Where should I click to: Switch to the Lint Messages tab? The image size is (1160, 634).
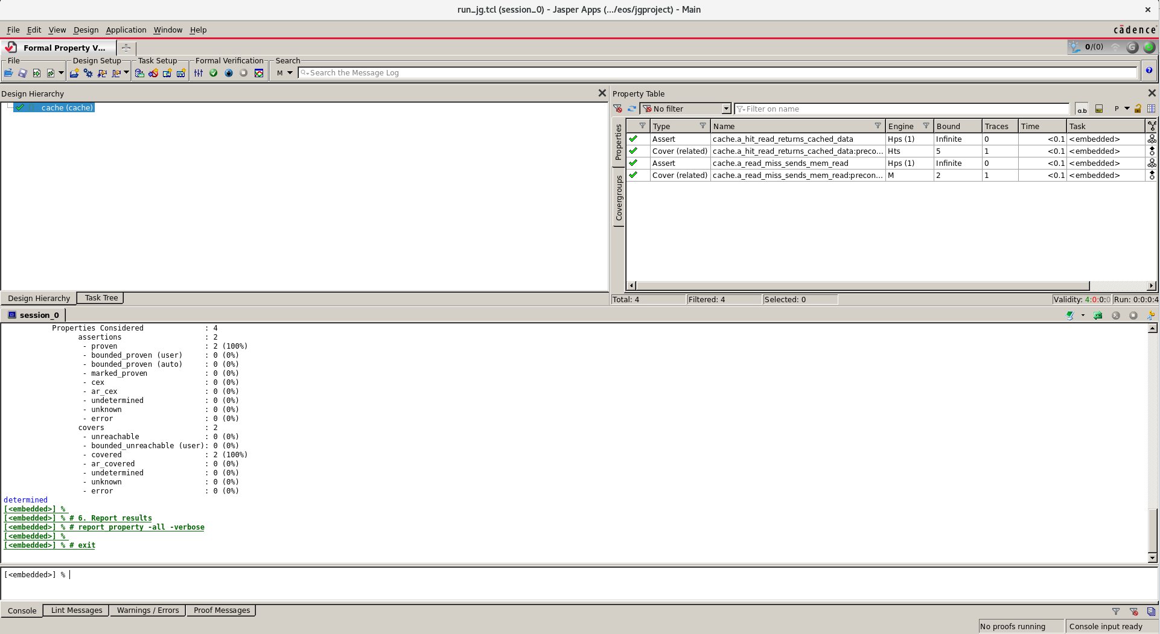point(77,610)
